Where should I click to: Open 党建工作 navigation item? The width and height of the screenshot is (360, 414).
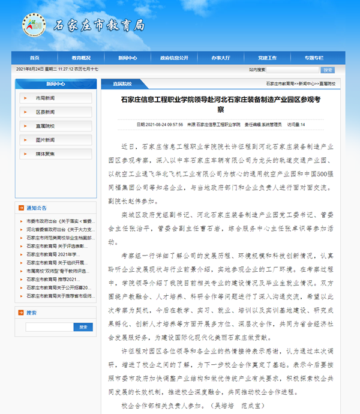(267, 58)
